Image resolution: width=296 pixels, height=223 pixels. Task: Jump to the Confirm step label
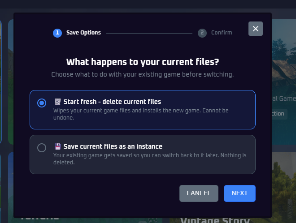222,33
